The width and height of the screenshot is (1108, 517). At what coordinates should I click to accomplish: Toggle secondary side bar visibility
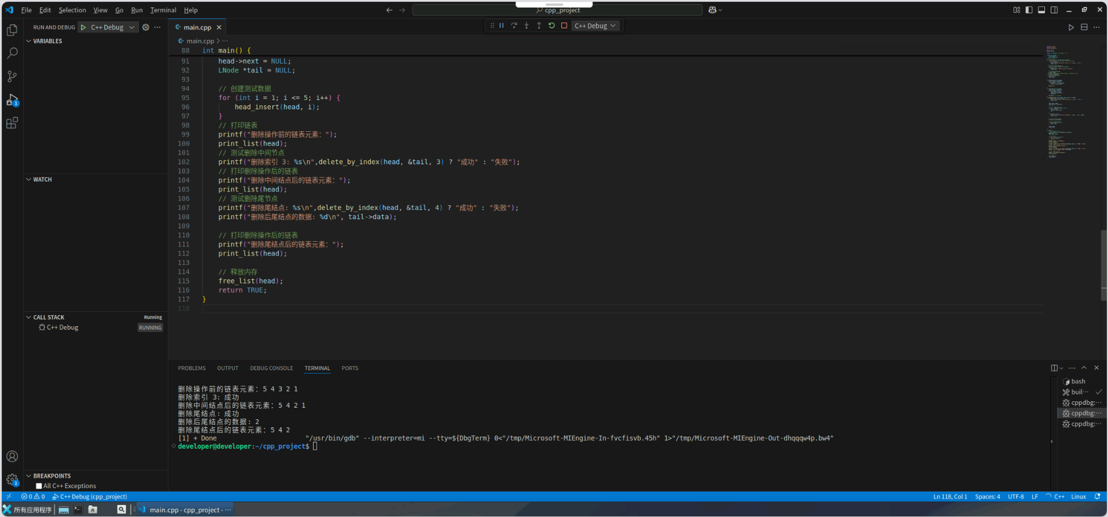tap(1054, 10)
